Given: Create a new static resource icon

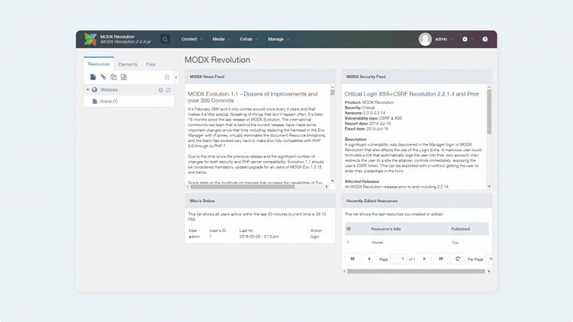Looking at the screenshot, I should point(124,77).
